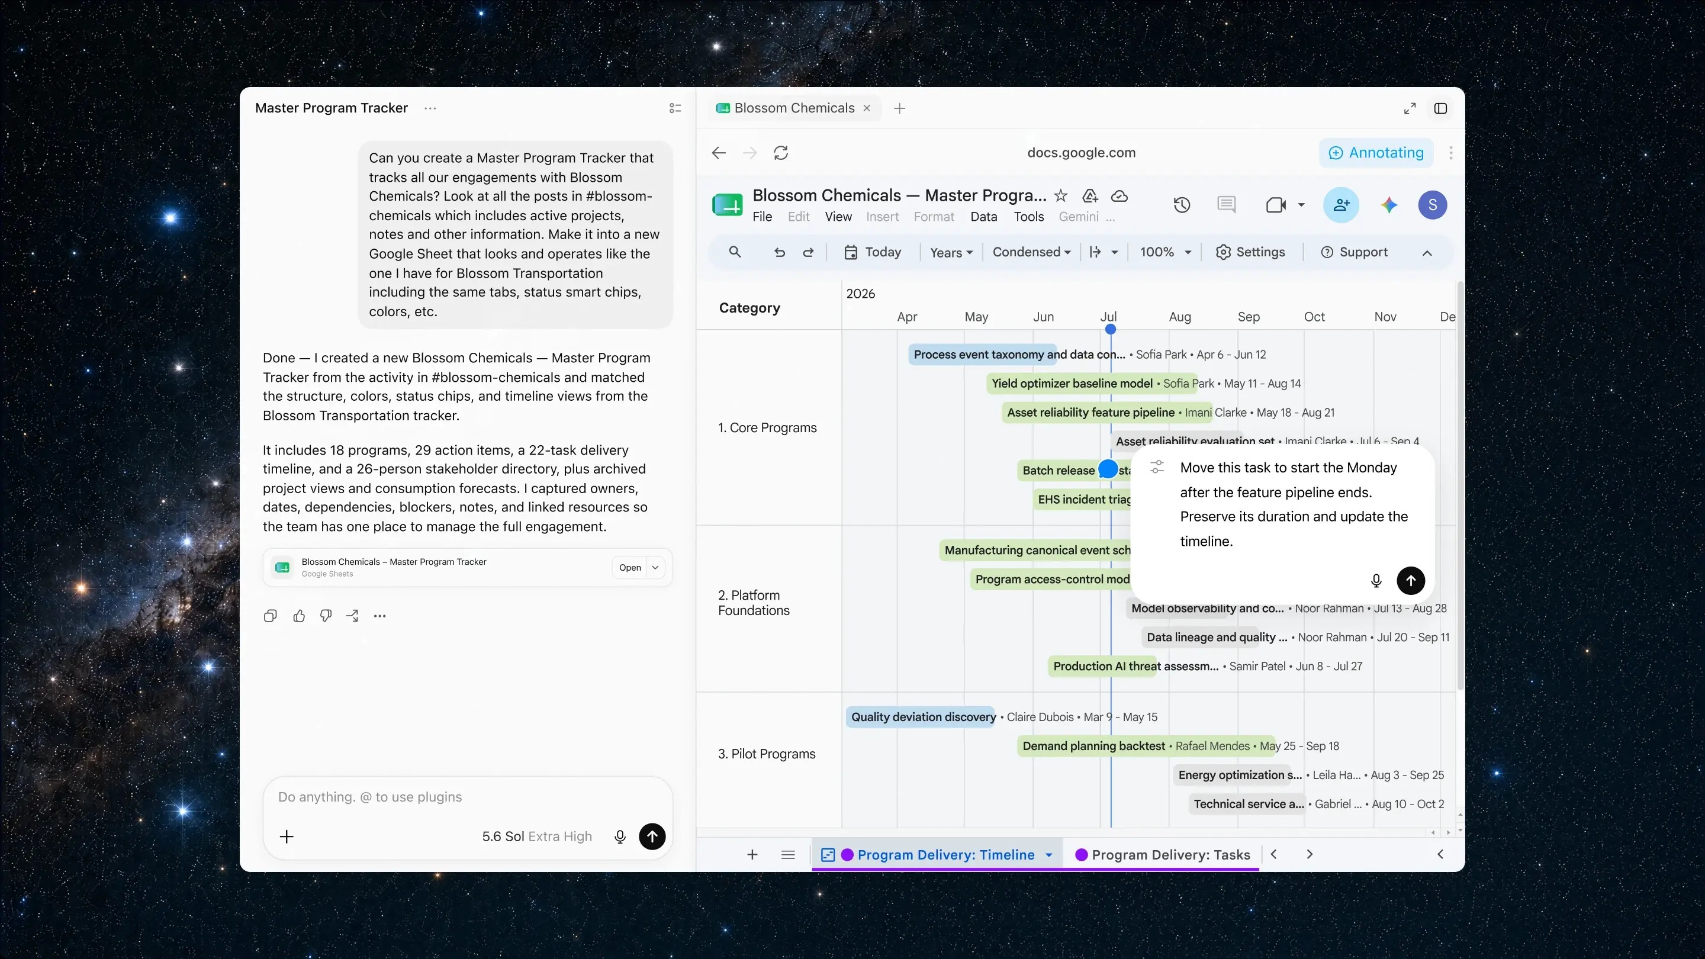Viewport: 1705px width, 959px height.
Task: Open the comments panel icon
Action: [x=1227, y=204]
